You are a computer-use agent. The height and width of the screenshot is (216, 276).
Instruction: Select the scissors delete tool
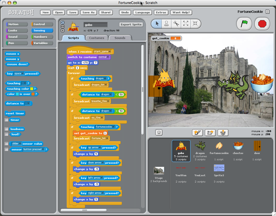(x=176, y=24)
